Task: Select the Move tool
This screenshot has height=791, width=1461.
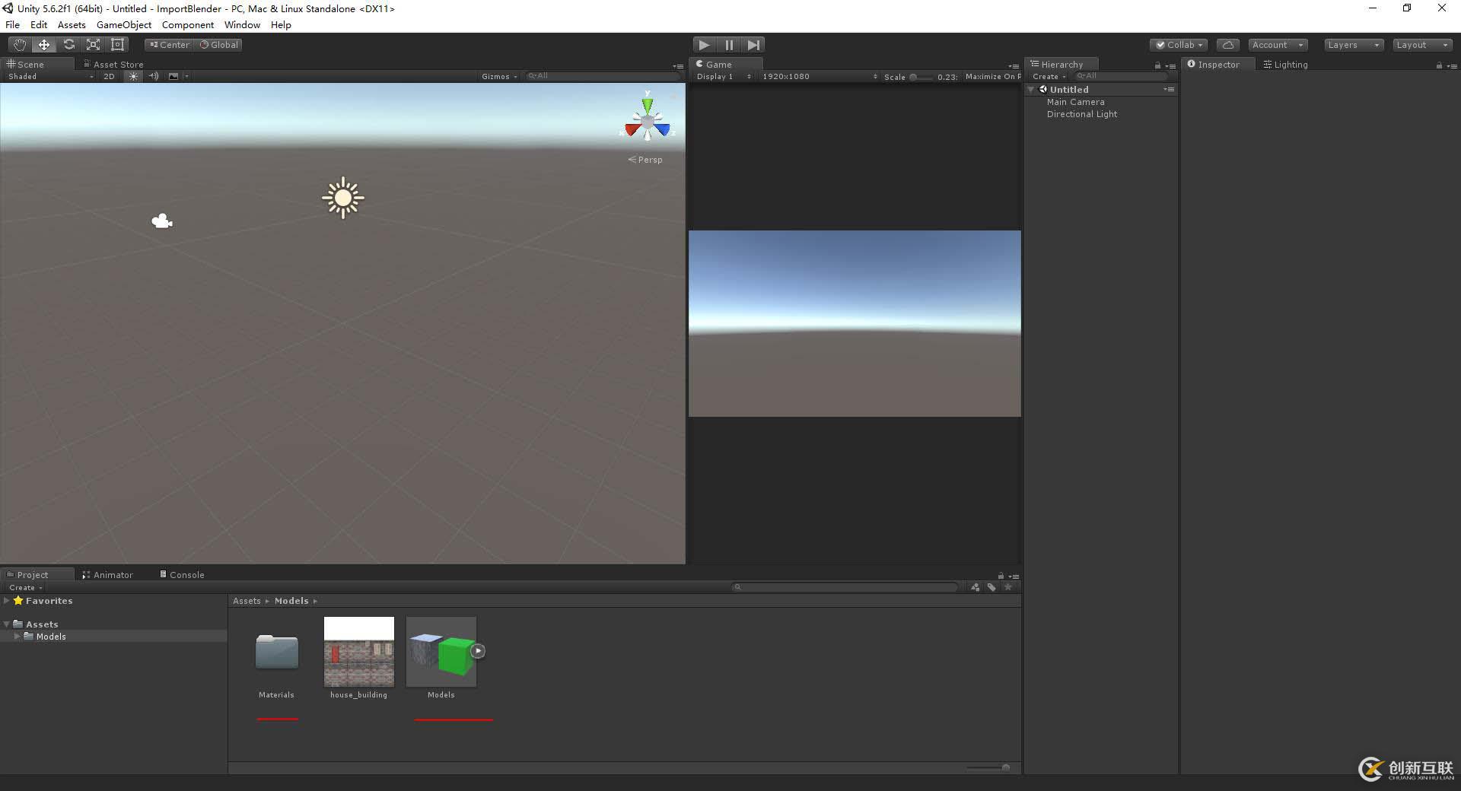Action: pyautogui.click(x=44, y=45)
